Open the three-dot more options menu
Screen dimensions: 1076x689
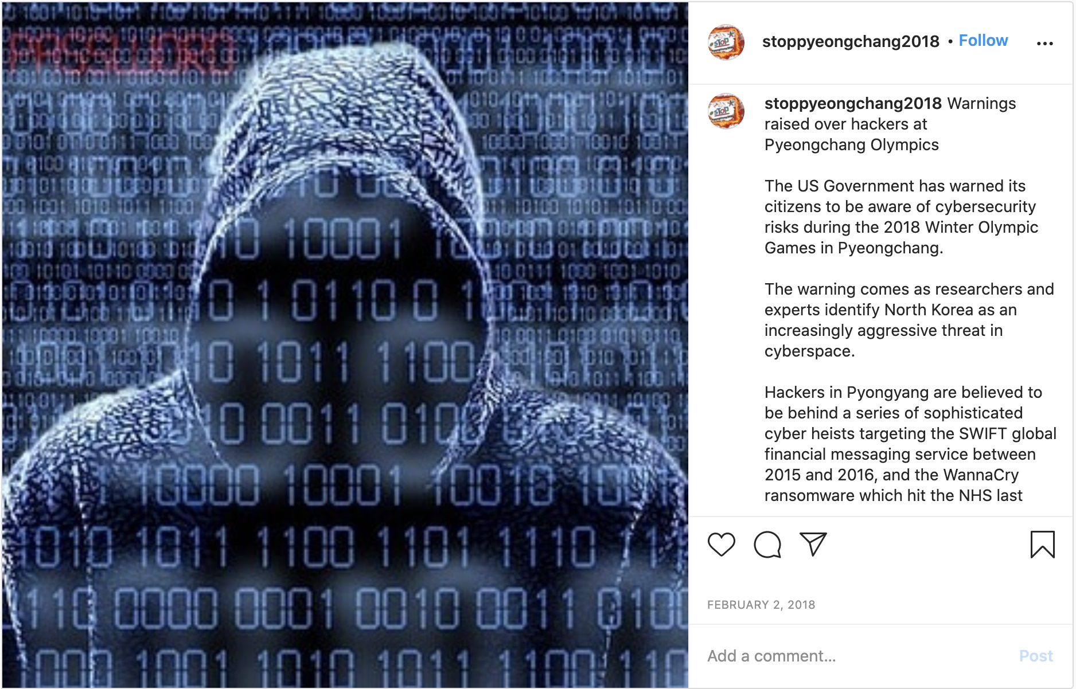(1044, 44)
